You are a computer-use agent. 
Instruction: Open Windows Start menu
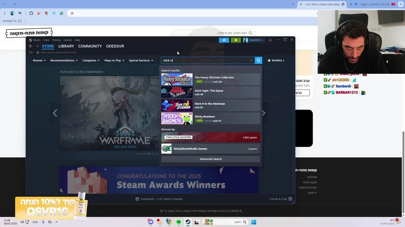pyautogui.click(x=254, y=222)
